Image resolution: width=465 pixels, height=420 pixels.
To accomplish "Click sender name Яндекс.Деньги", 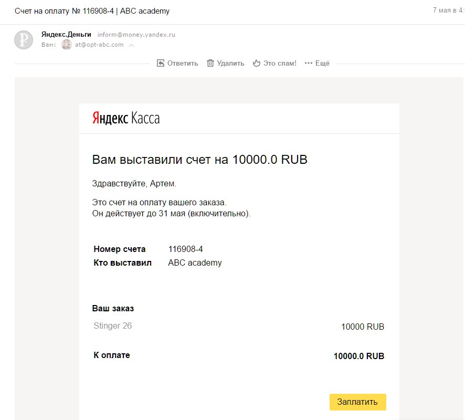I will click(66, 35).
